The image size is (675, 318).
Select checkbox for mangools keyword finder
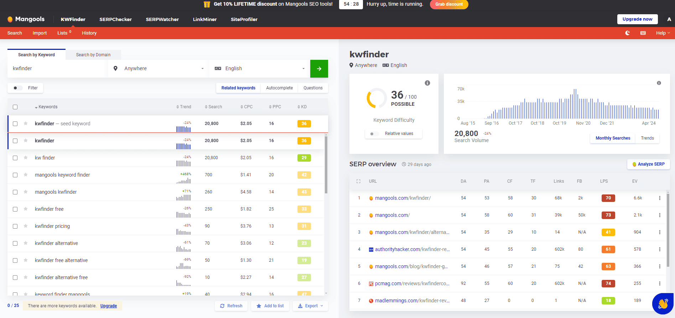(15, 175)
